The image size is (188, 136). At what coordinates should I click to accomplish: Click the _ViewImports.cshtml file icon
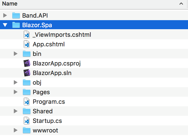click(x=27, y=35)
